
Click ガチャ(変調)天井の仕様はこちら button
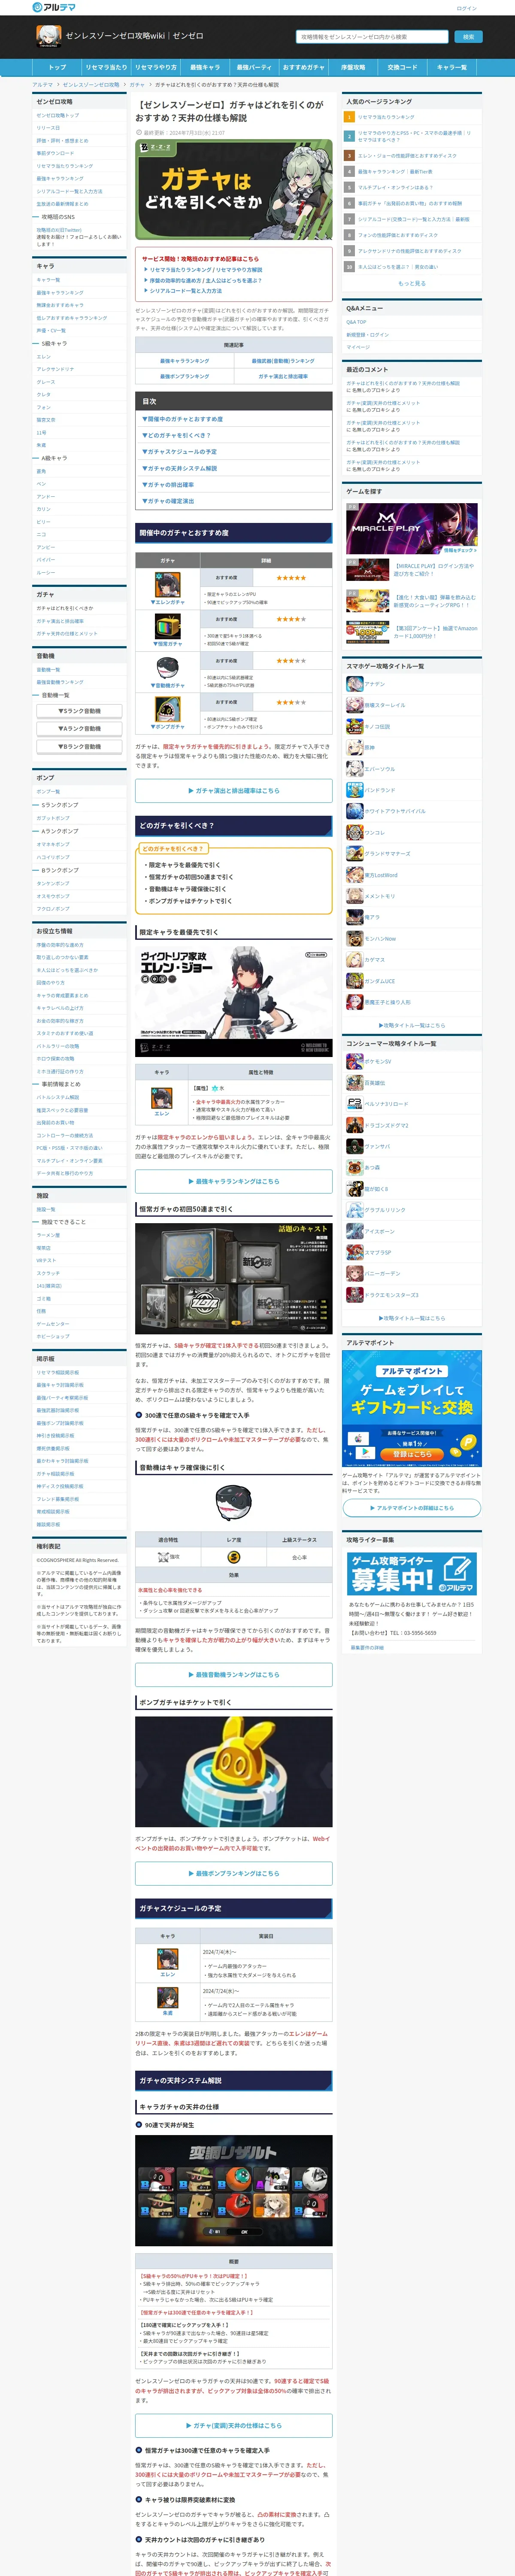[234, 2426]
